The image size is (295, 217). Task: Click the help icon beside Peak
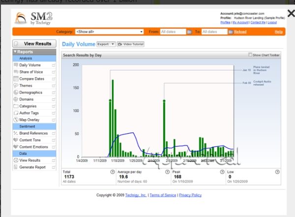(x=223, y=172)
